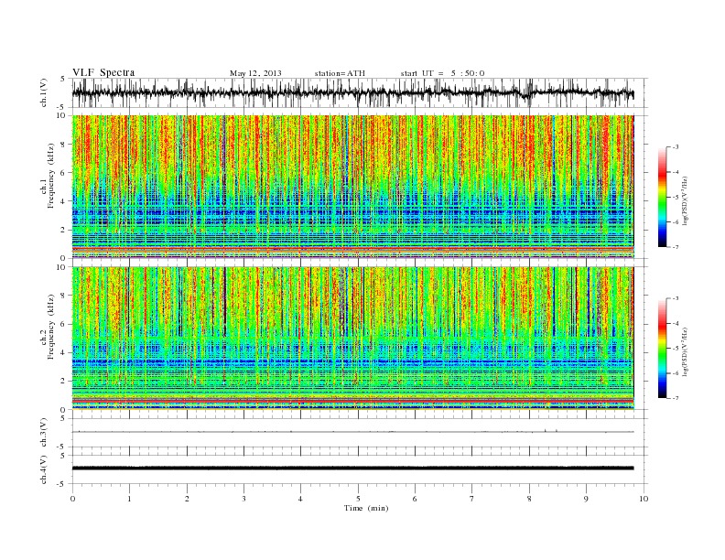The width and height of the screenshot is (725, 560).
Task: Click the time axis end label "10"
Action: (x=644, y=499)
